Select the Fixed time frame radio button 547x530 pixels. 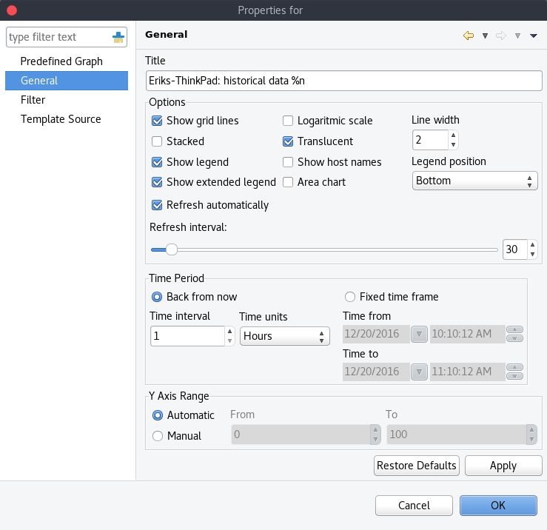coord(350,297)
